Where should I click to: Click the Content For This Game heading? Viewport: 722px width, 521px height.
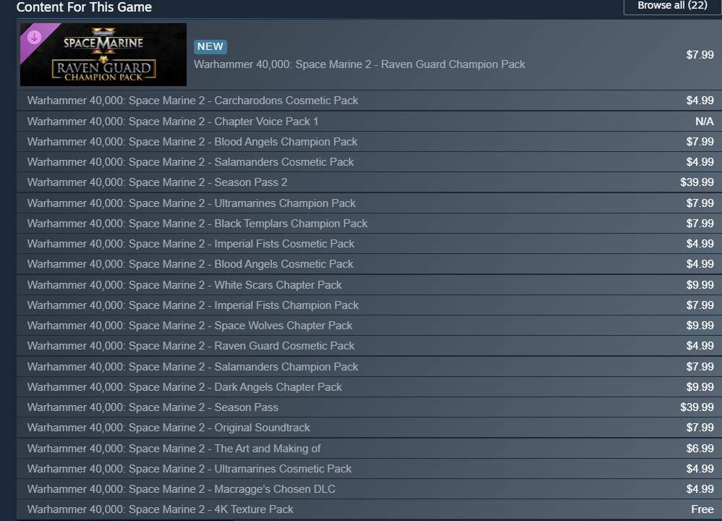(x=84, y=7)
